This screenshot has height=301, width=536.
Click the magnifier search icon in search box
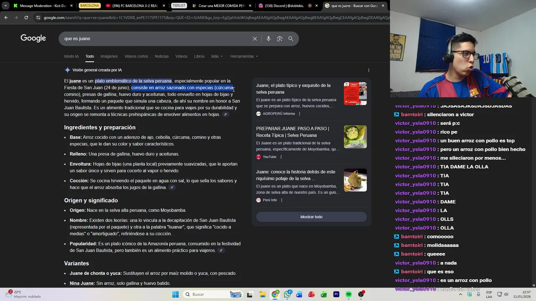(291, 38)
